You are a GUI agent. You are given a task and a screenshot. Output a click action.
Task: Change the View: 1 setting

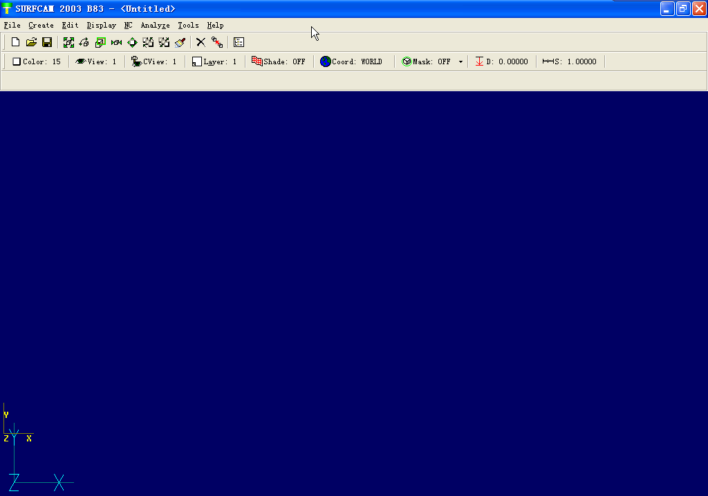[x=96, y=61]
